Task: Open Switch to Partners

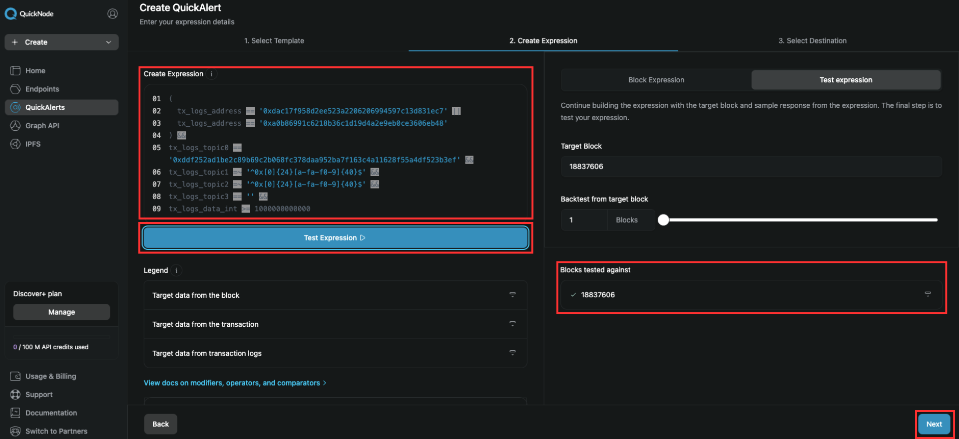Action: tap(56, 431)
